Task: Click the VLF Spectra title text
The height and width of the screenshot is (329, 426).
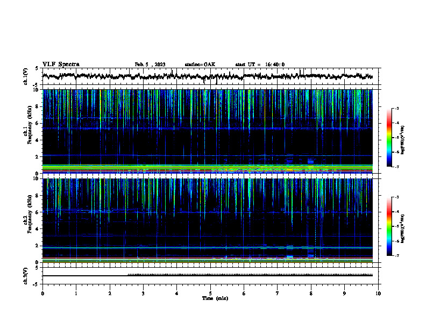Action: (61, 65)
